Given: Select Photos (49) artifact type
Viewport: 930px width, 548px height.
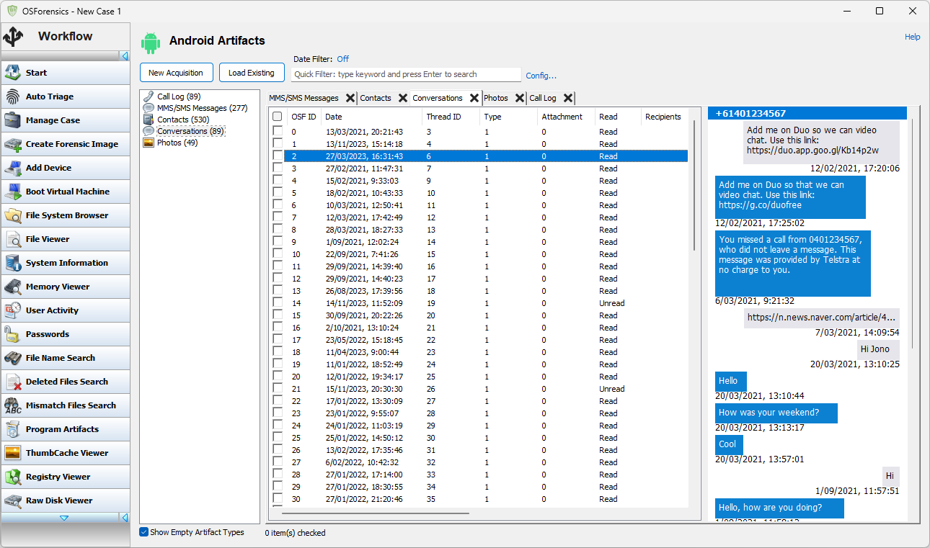Looking at the screenshot, I should [177, 143].
